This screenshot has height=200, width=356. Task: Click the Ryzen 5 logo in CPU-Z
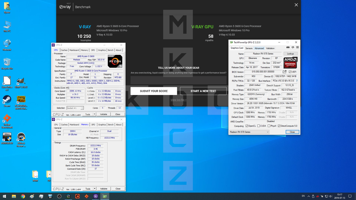pos(115,61)
